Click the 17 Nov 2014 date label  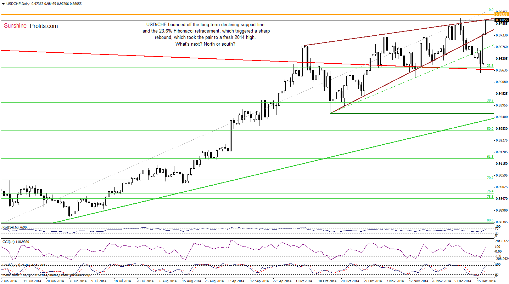point(418,281)
